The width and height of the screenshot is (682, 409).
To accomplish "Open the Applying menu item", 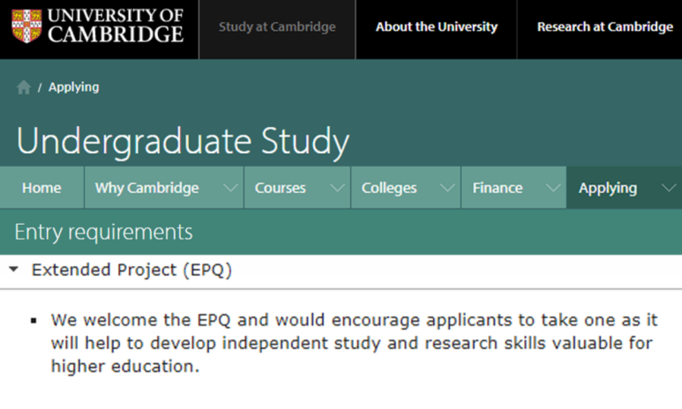I will [608, 189].
